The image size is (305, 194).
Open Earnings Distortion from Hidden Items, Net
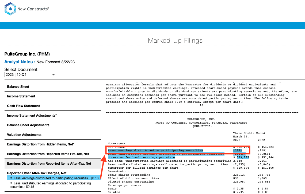click(x=52, y=144)
